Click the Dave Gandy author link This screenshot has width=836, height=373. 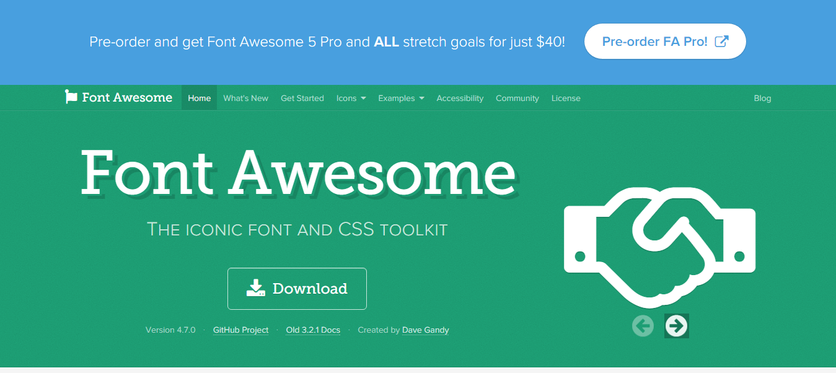pyautogui.click(x=425, y=330)
